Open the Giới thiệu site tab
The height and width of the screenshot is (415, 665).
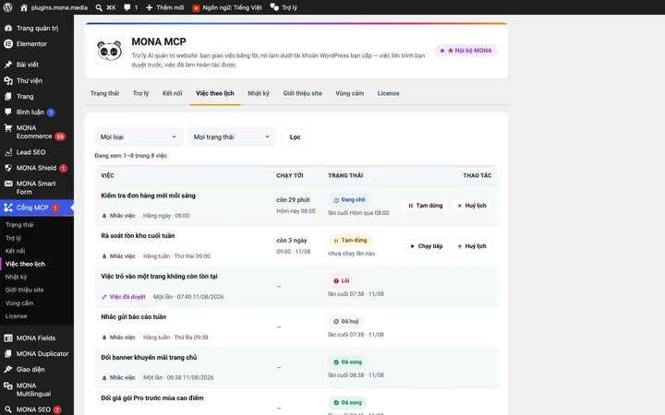(302, 93)
